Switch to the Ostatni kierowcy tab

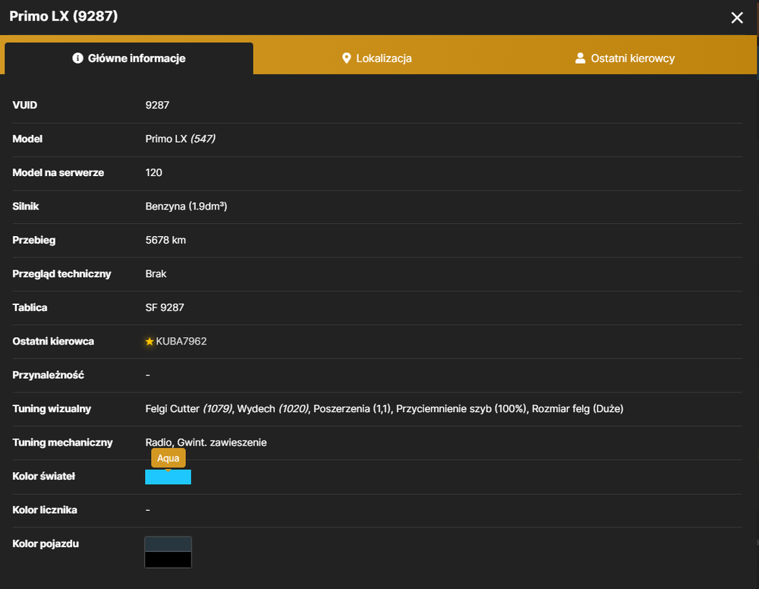(x=625, y=58)
